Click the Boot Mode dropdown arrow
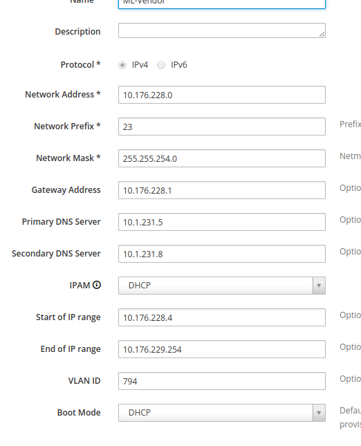This screenshot has height=446, width=361. (x=319, y=413)
